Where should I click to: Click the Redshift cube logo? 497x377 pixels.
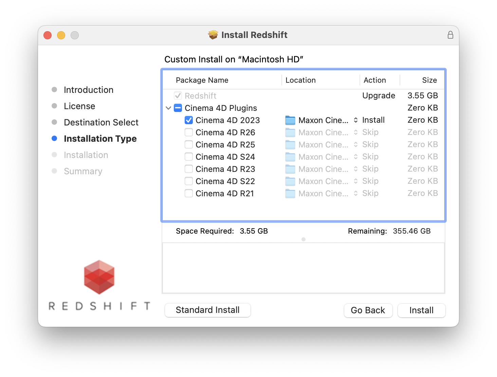(x=99, y=277)
